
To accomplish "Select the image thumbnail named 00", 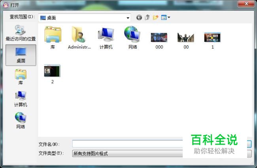I will pyautogui.click(x=186, y=41).
